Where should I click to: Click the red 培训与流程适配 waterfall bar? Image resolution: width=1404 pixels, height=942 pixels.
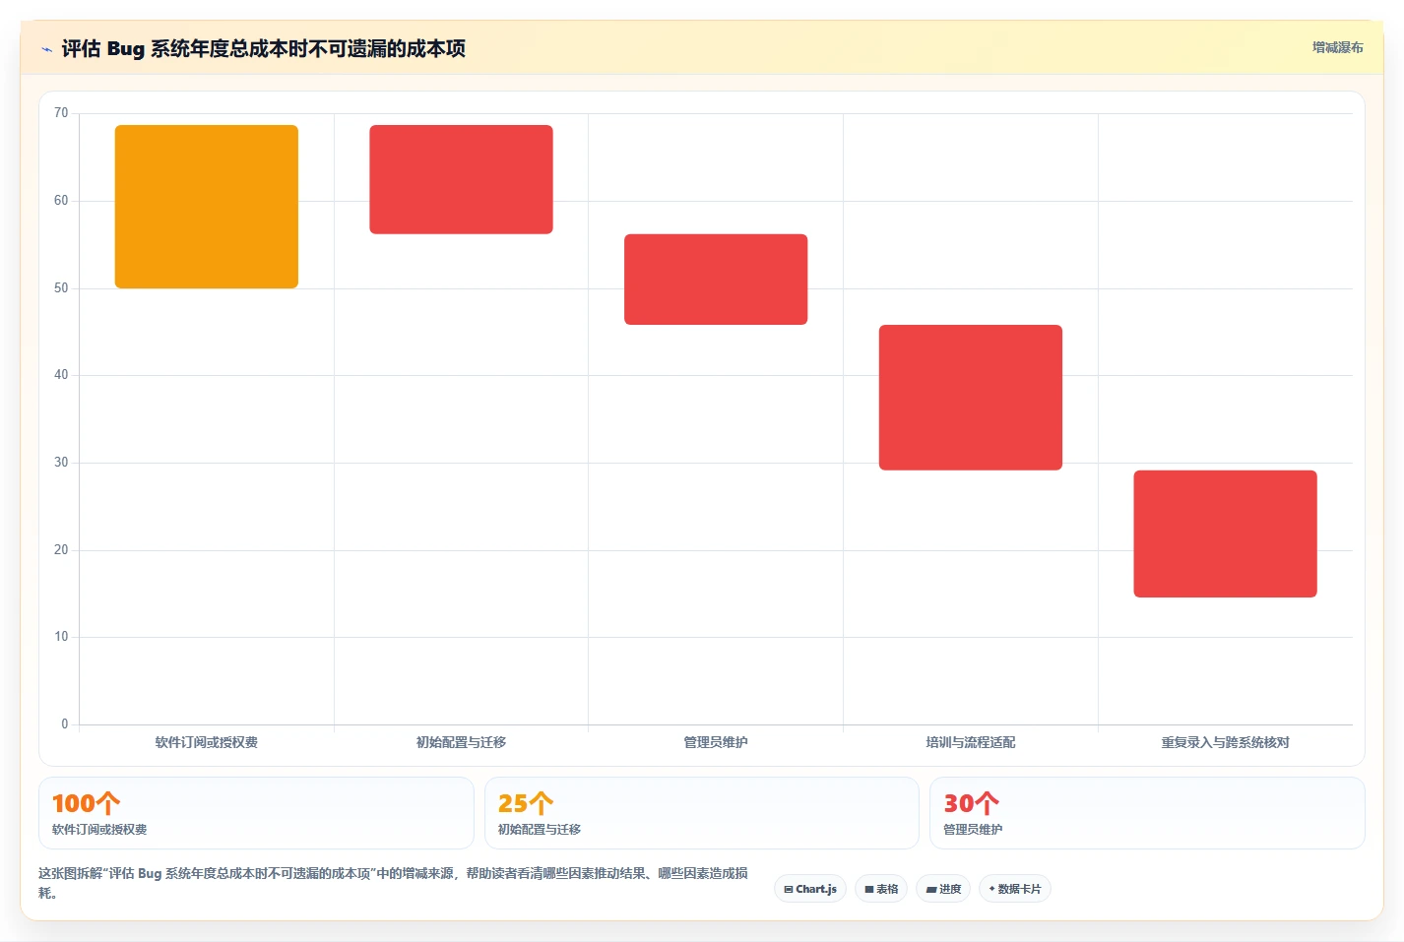(971, 398)
